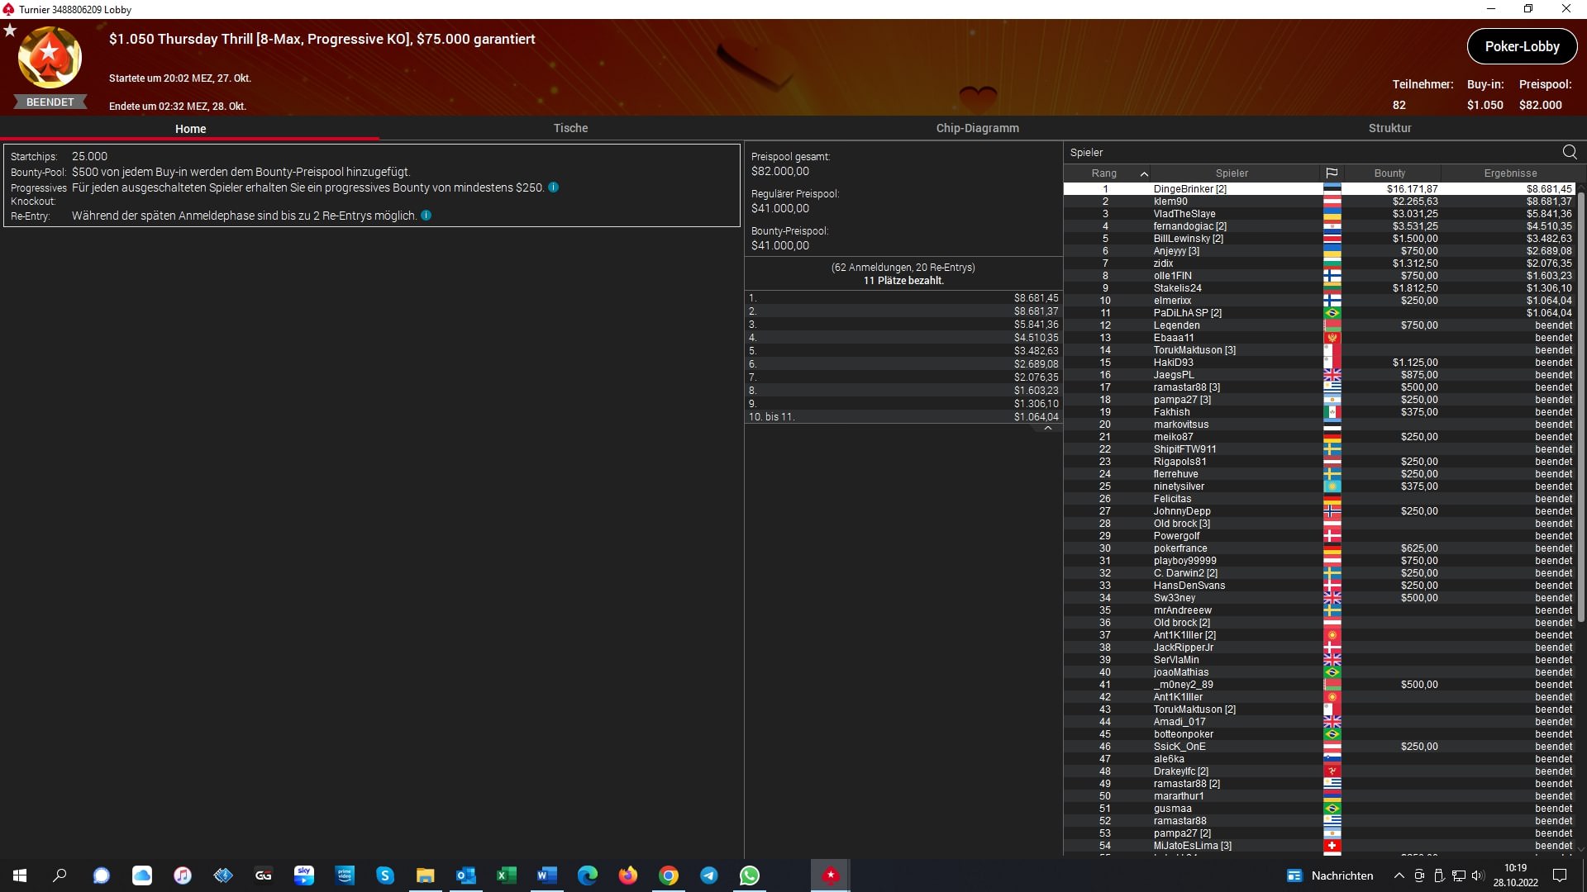Click the PokerStars taskbar icon
Screen dimensions: 1587x892
[x=831, y=875]
